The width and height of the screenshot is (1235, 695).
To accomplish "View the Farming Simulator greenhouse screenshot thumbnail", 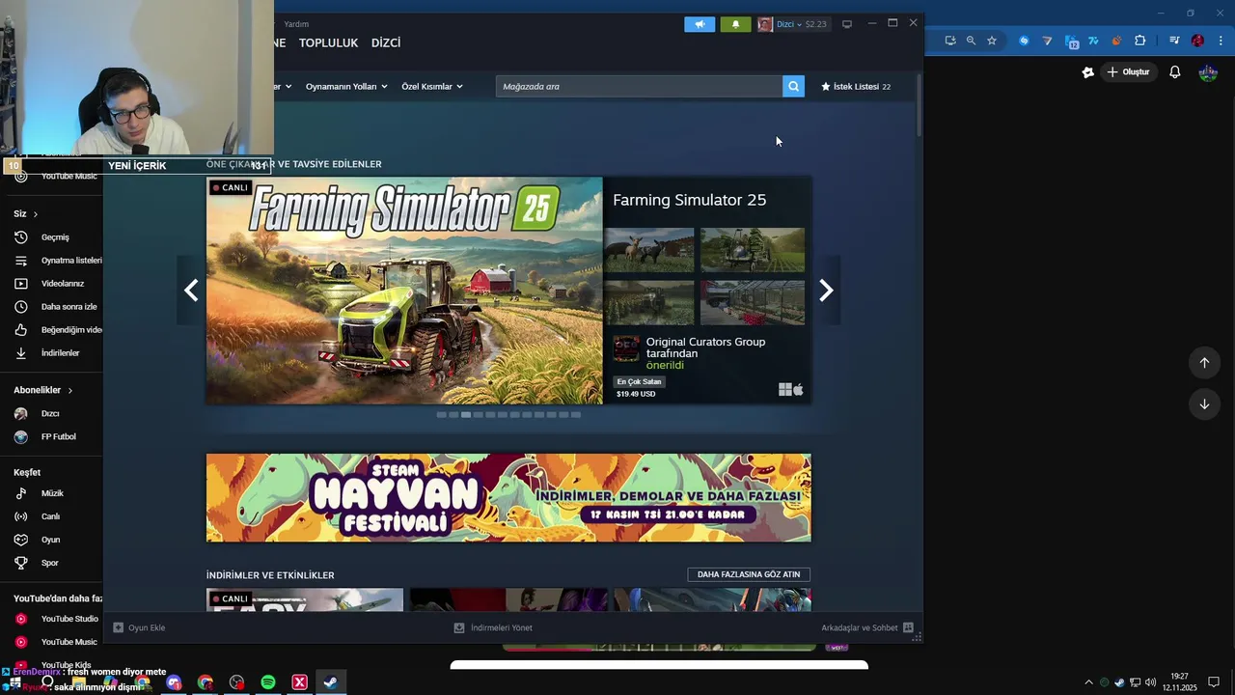I will (753, 302).
